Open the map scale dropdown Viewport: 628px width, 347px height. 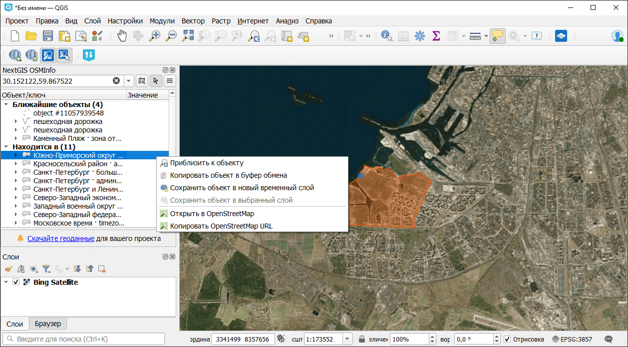pos(347,339)
